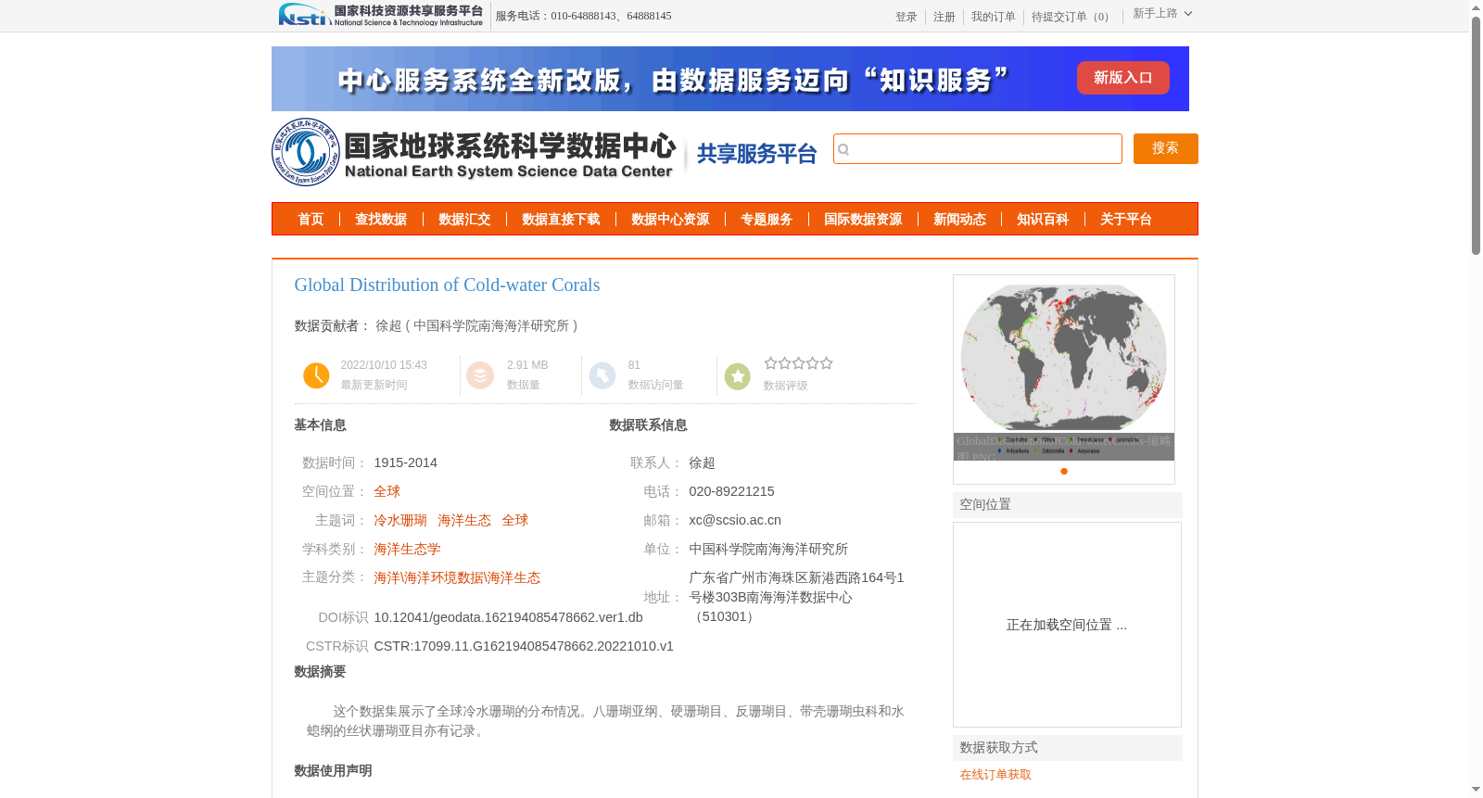Open the 查找数据 menu item

[x=381, y=220]
